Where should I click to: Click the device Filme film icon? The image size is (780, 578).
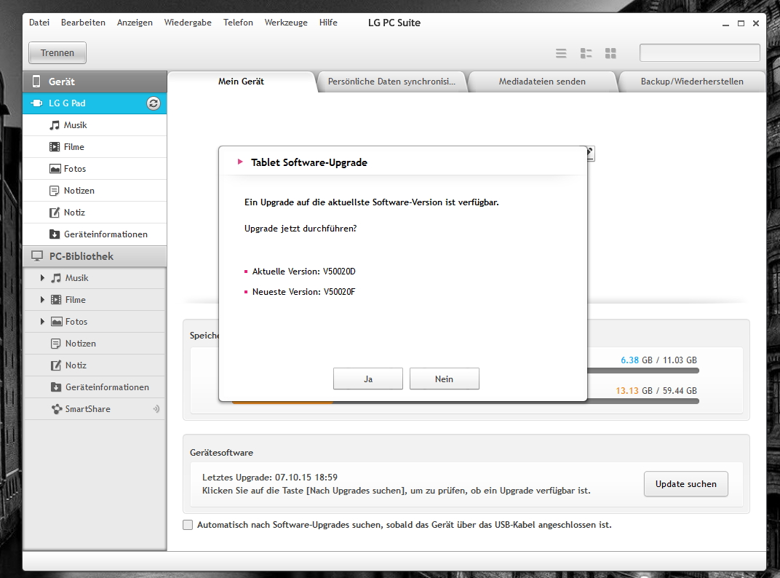pos(55,147)
